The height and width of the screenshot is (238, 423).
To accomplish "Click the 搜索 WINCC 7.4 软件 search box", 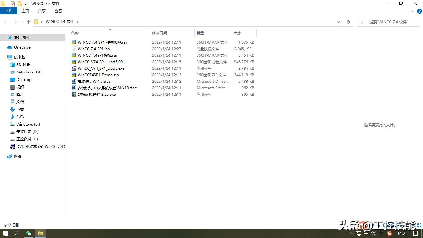I will tap(387, 22).
